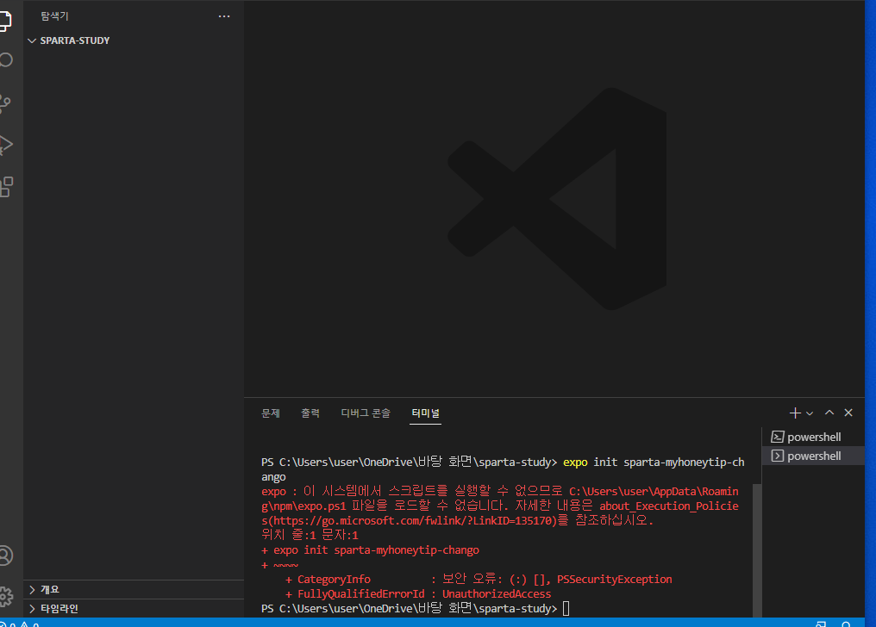Click the errors and warnings status indicator
876x627 pixels.
coord(20,624)
